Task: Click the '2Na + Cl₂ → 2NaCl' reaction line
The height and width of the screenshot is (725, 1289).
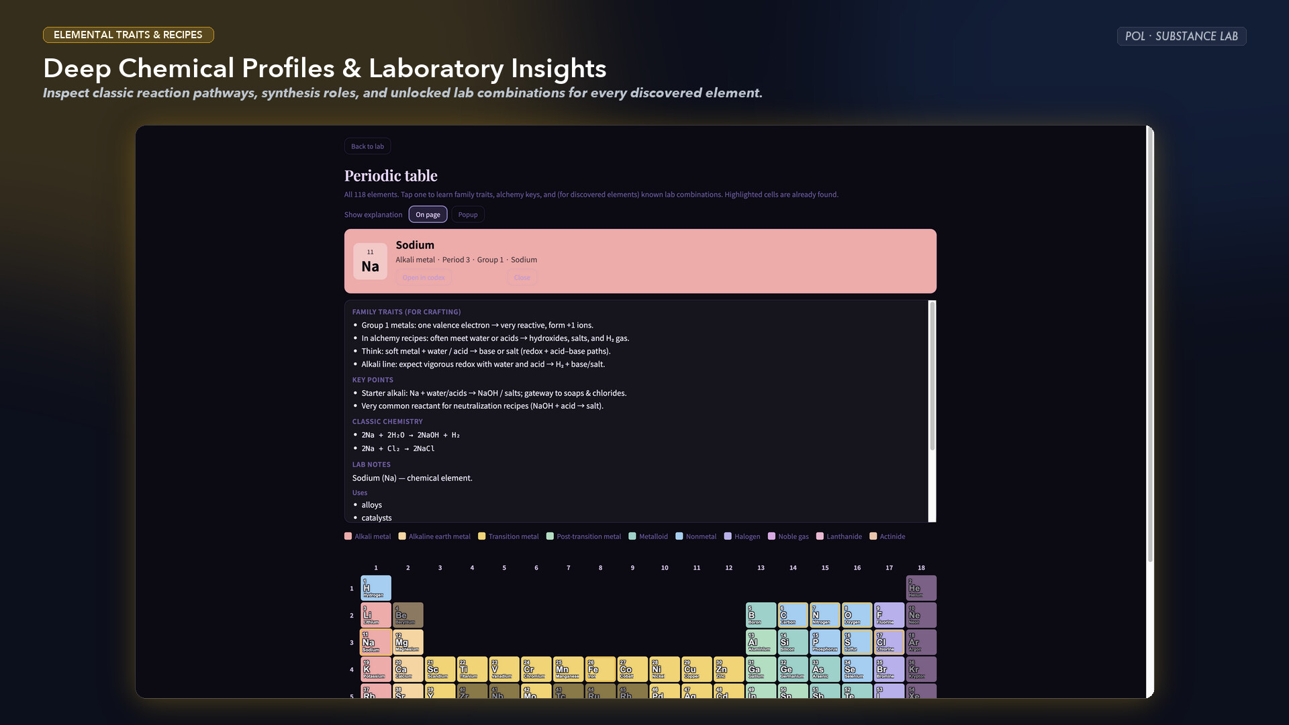Action: click(x=398, y=448)
